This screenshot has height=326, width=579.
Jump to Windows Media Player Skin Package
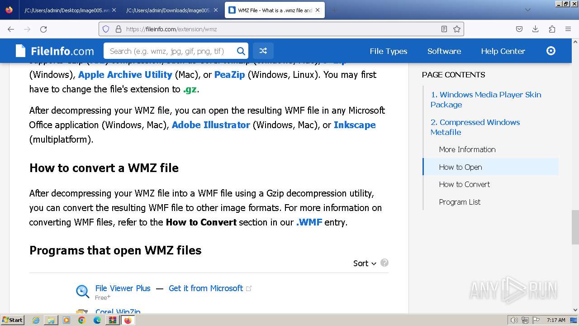[x=486, y=100]
